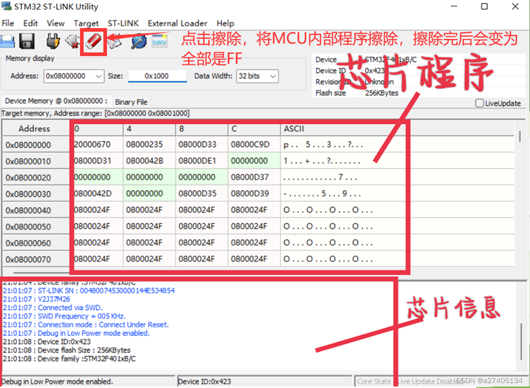This screenshot has width=530, height=388.
Task: Open the File menu
Action: tap(8, 23)
